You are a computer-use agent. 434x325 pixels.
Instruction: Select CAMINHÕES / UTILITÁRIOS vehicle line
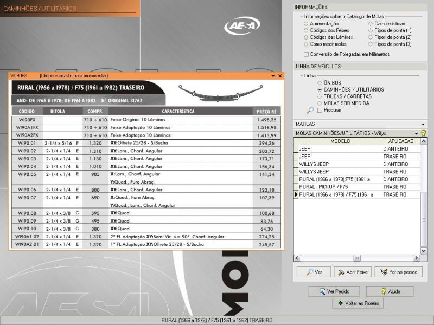tap(320, 89)
